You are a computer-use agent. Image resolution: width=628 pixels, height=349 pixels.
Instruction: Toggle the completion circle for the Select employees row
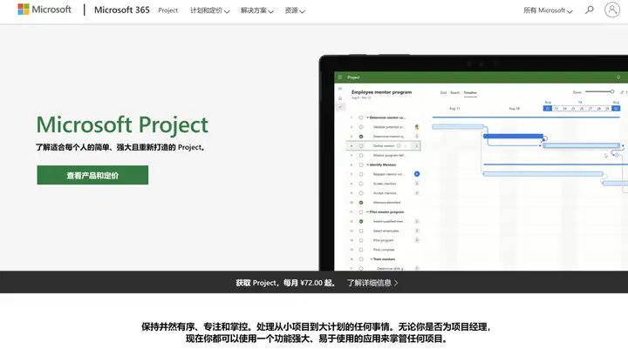pos(361,231)
